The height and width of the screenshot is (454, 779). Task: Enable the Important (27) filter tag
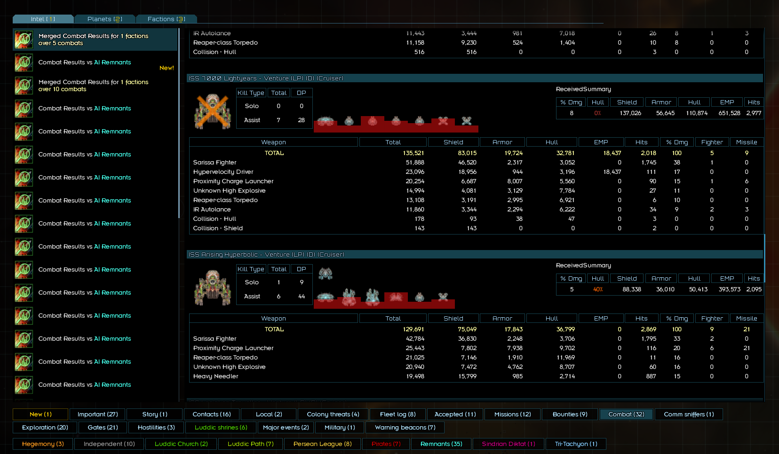[97, 414]
